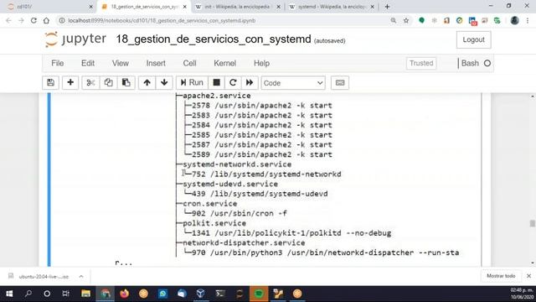Click the output area vertical scrollbar thumb
The image size is (536, 302).
(533, 223)
